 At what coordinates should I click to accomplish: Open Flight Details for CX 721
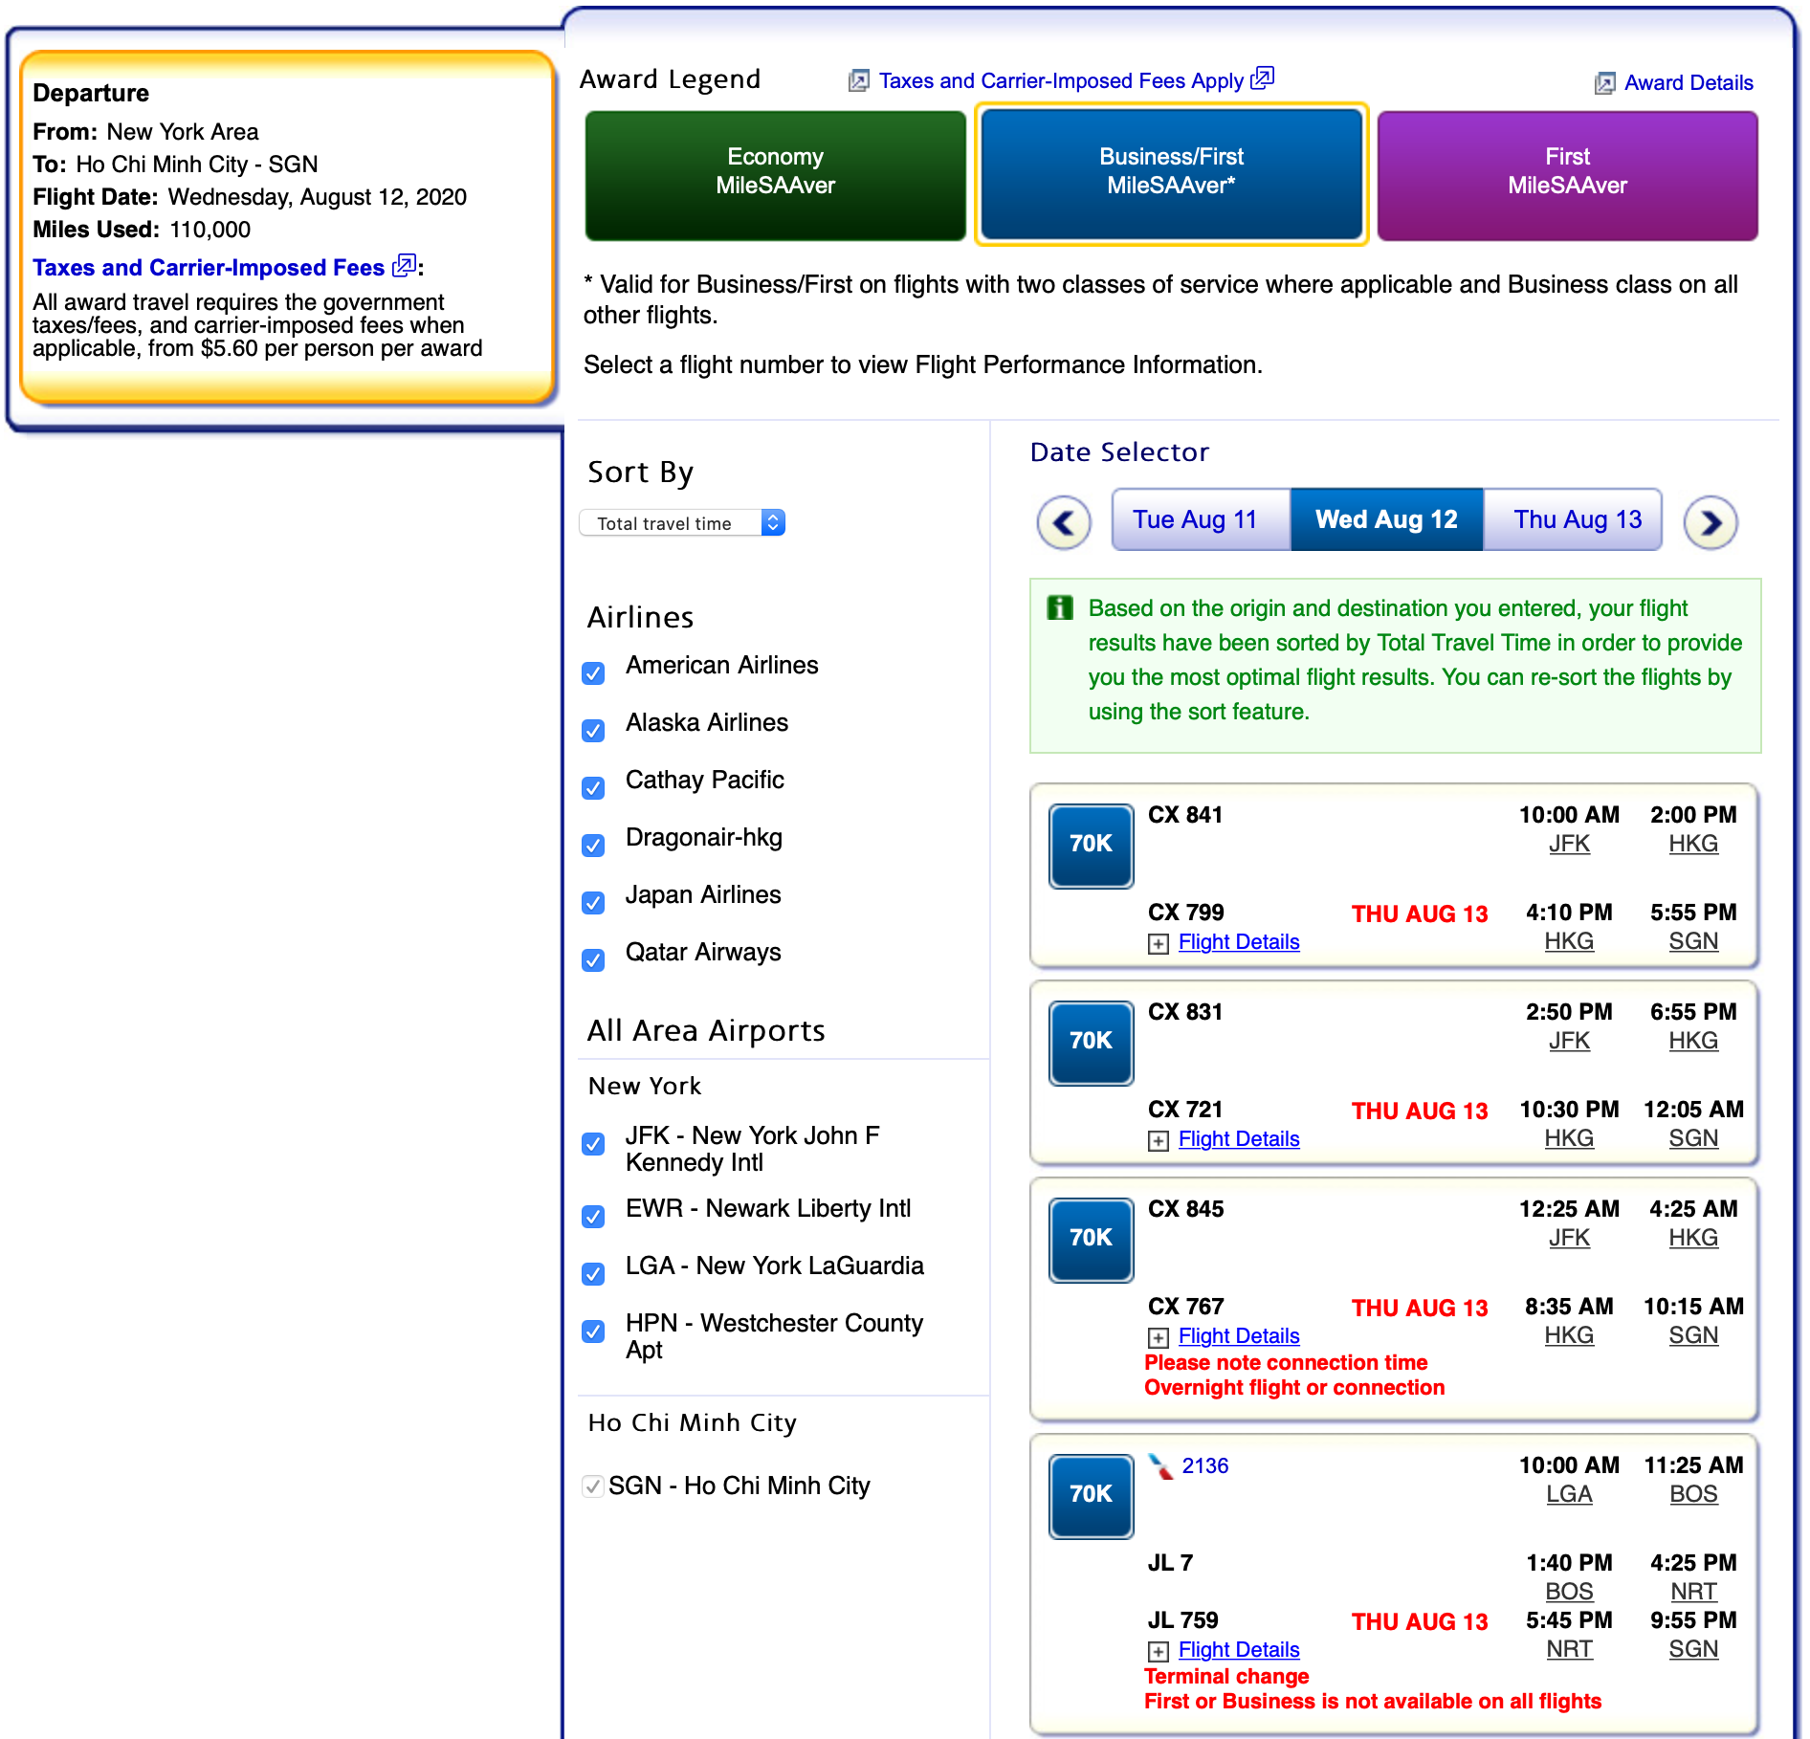click(x=1239, y=1139)
